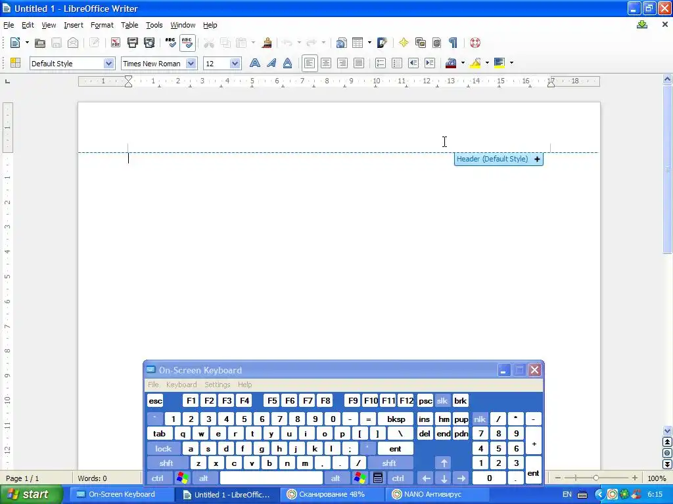
Task: Click the update download icon in menu bar
Action: coord(642,25)
